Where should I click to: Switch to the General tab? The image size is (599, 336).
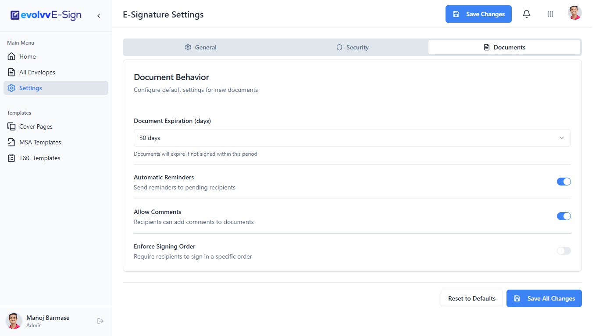[200, 47]
